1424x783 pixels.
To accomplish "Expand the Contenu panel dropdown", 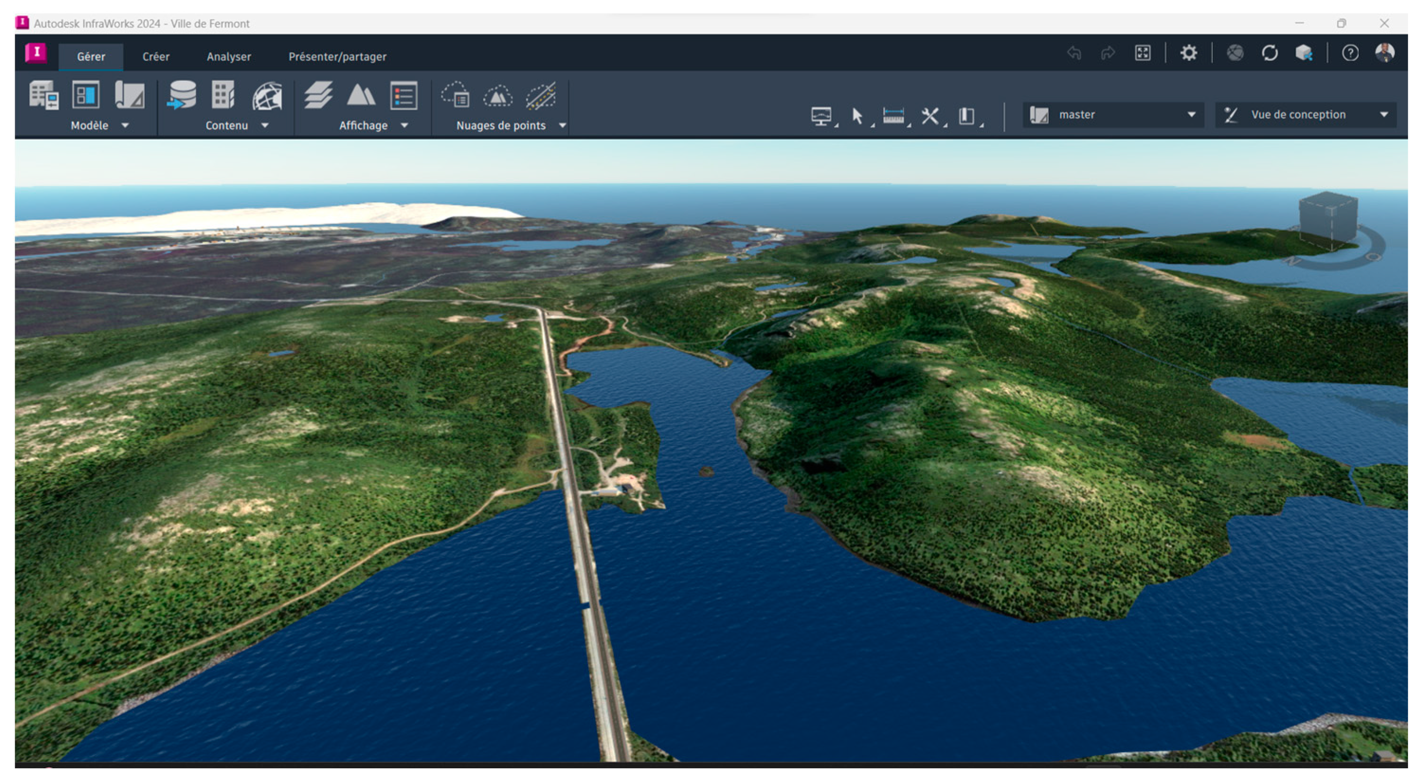I will 265,125.
